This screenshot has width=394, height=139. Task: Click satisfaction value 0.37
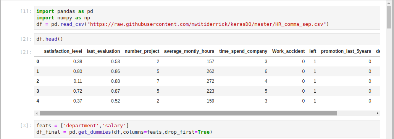click(x=78, y=101)
